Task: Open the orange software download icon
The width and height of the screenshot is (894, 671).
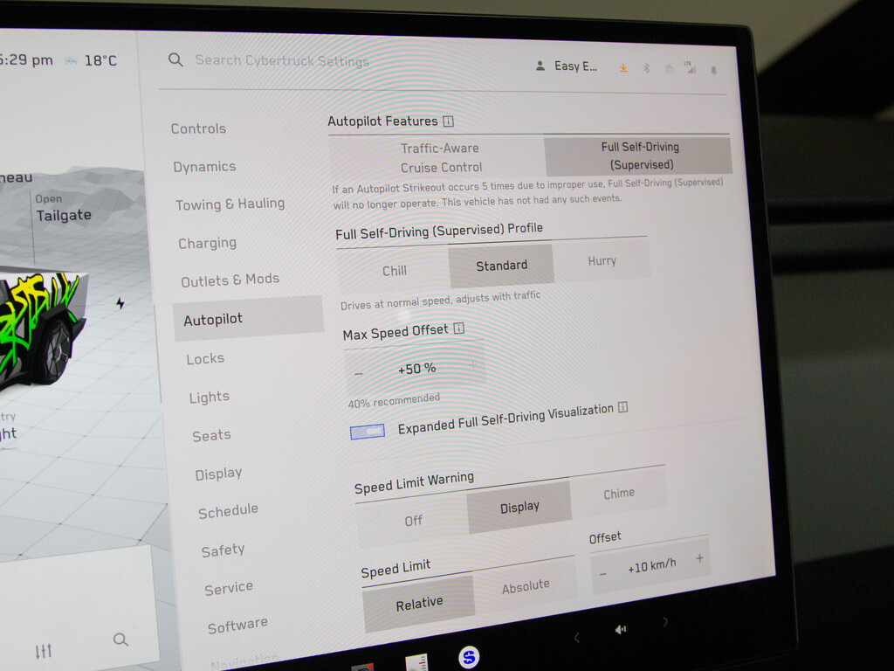Action: tap(623, 68)
